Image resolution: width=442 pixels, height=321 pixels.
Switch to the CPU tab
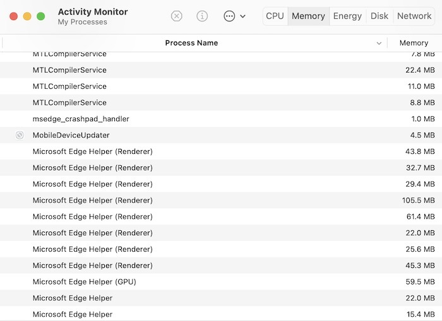(x=275, y=16)
